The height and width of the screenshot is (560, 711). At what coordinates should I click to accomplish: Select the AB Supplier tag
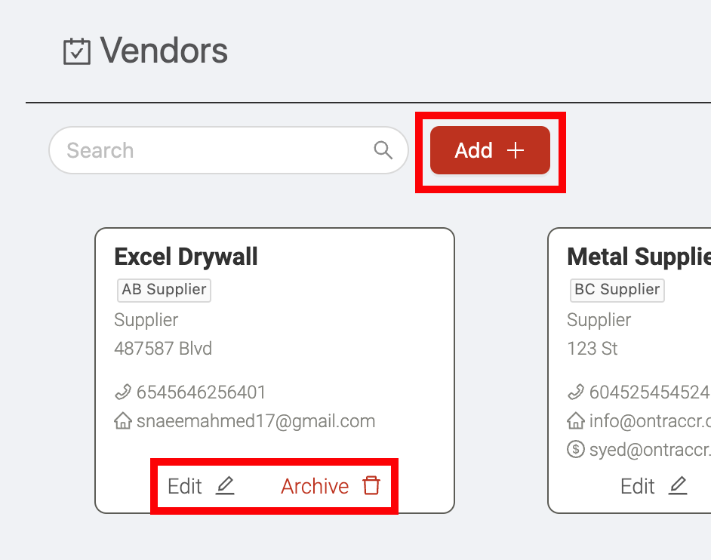(164, 290)
